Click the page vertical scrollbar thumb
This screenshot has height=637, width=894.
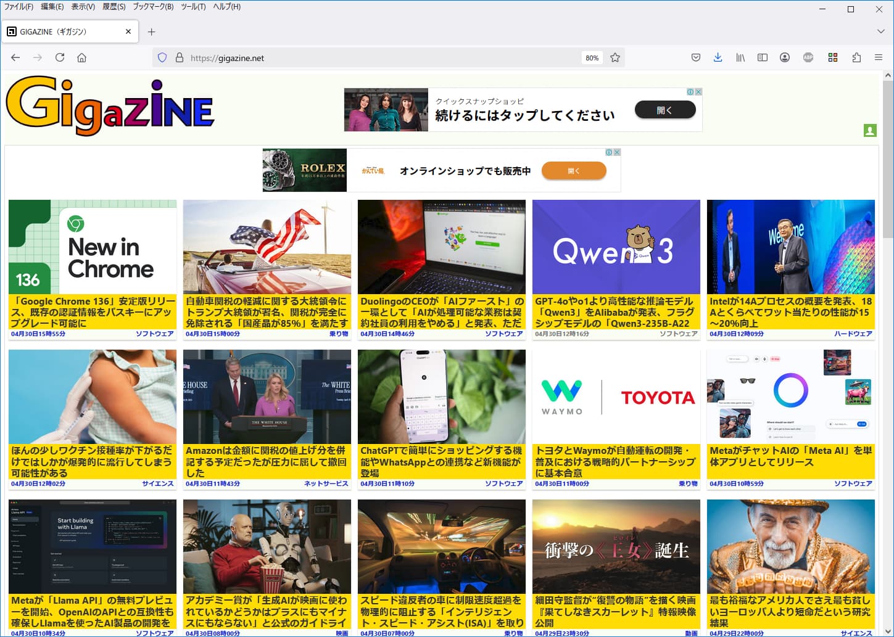coord(888,159)
